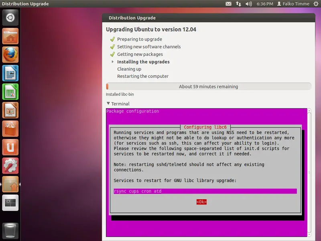Click the 'Configuring libc6' dialog title
This screenshot has height=241, width=321.
205,127
